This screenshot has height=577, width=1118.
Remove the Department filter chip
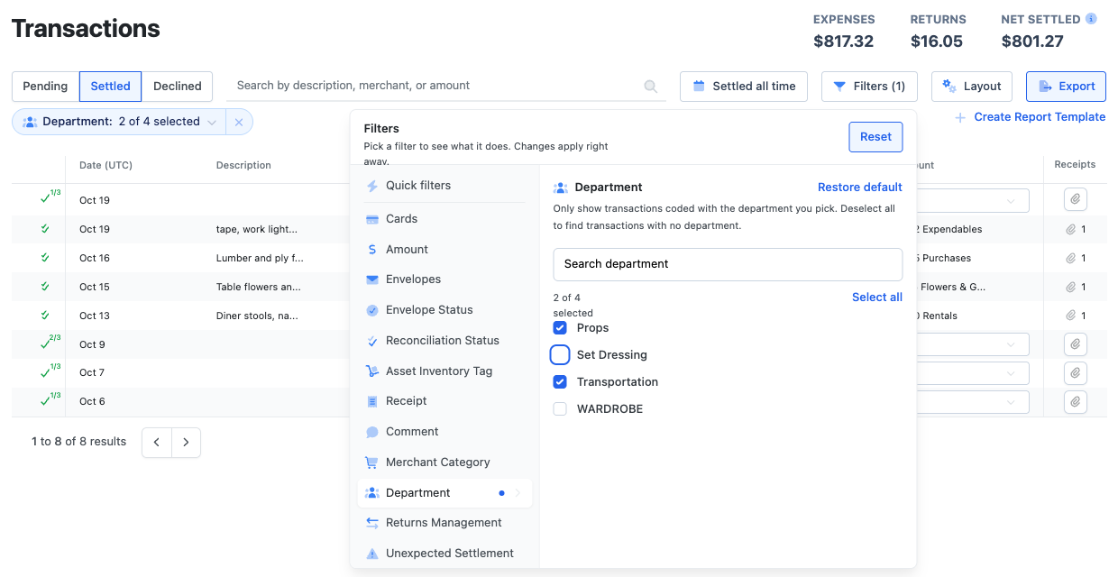tap(239, 122)
